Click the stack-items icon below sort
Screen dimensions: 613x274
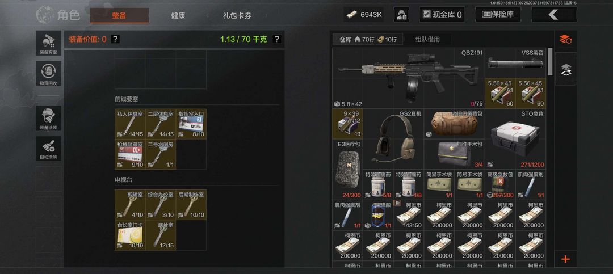[565, 69]
